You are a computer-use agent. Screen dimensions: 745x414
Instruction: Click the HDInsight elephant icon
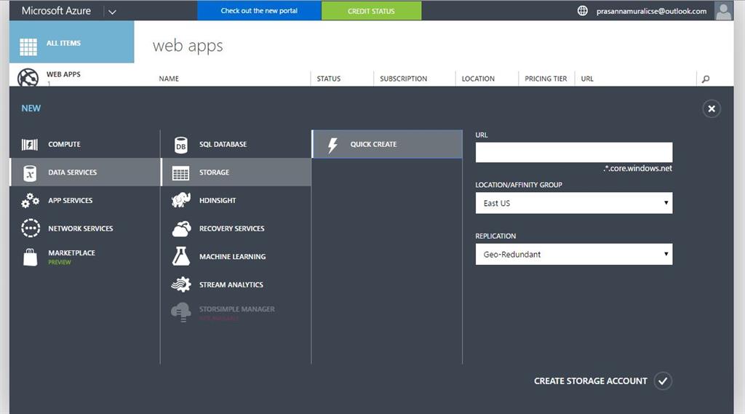[x=181, y=200]
